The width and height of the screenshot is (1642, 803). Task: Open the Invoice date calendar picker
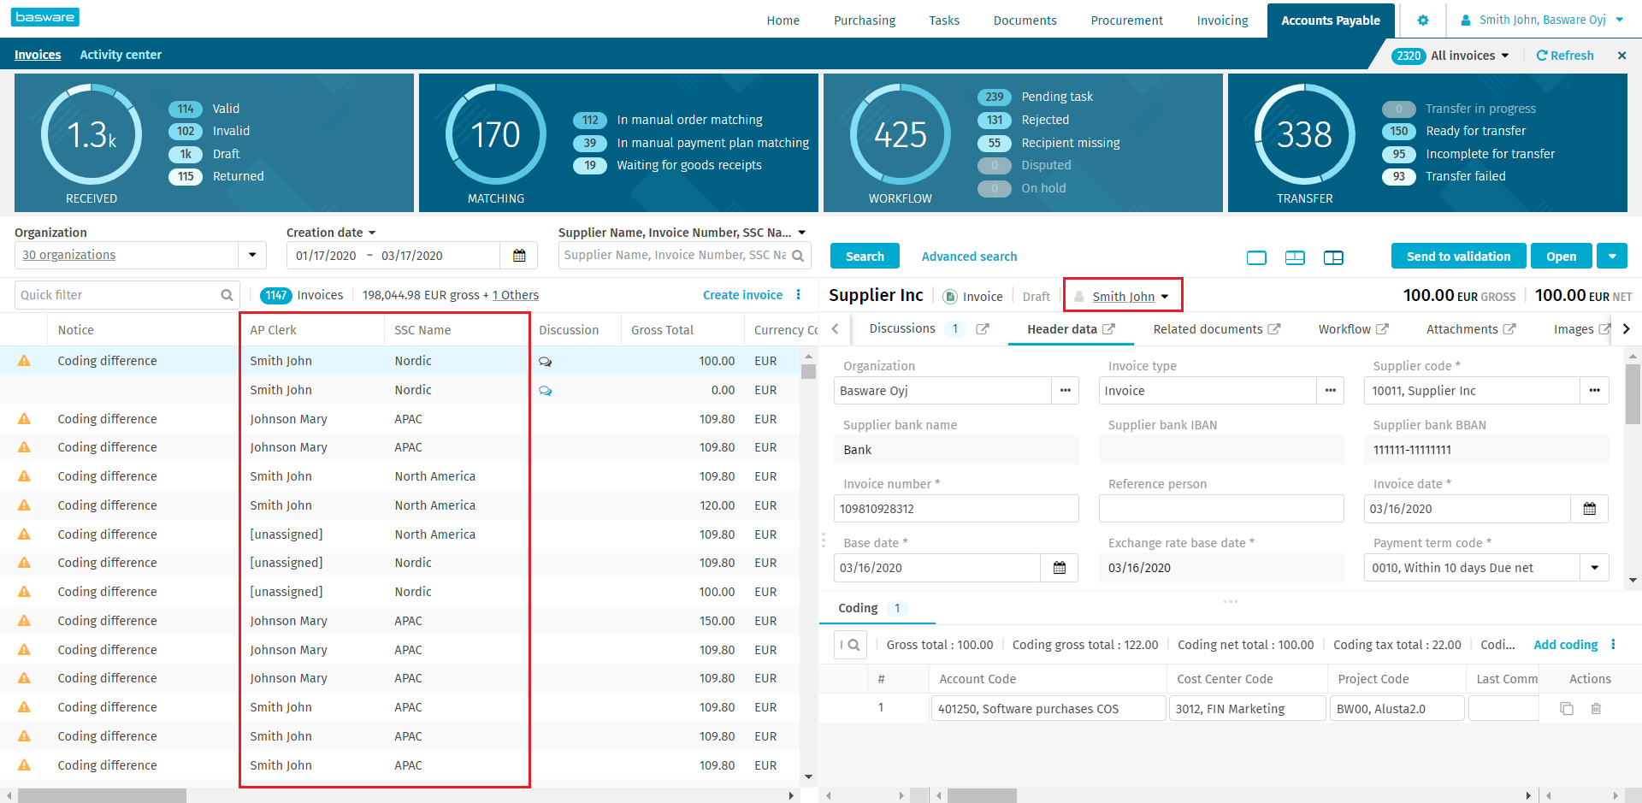coord(1590,509)
